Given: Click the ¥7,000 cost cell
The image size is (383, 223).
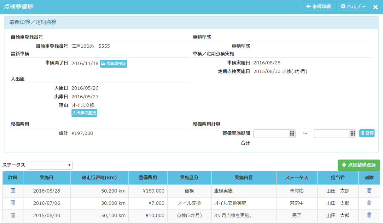Looking at the screenshot, I should click(x=148, y=203).
